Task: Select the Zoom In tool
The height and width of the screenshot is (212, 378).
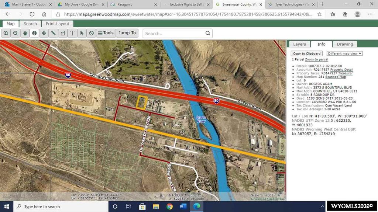Action: tap(6, 33)
